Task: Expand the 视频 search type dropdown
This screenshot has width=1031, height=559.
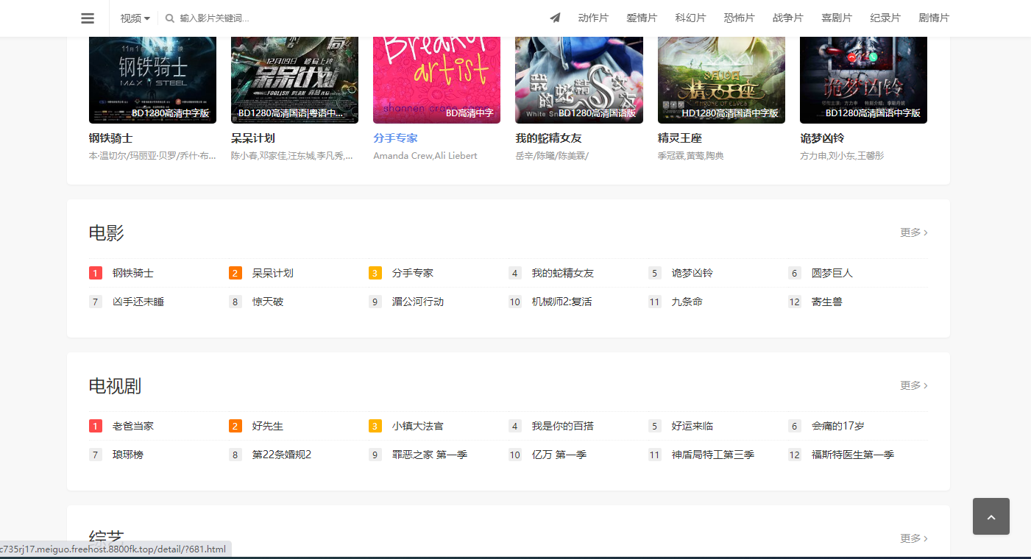Action: (135, 18)
